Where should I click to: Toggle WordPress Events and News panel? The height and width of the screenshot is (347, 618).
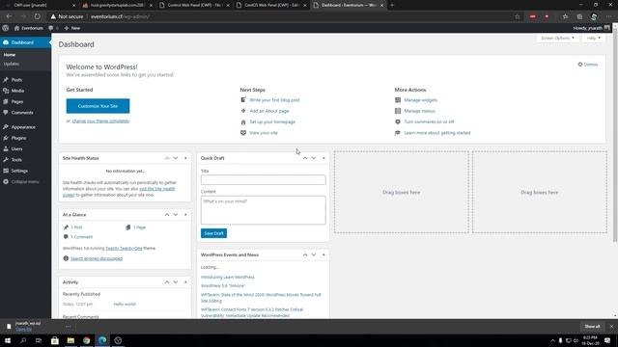pyautogui.click(x=323, y=254)
